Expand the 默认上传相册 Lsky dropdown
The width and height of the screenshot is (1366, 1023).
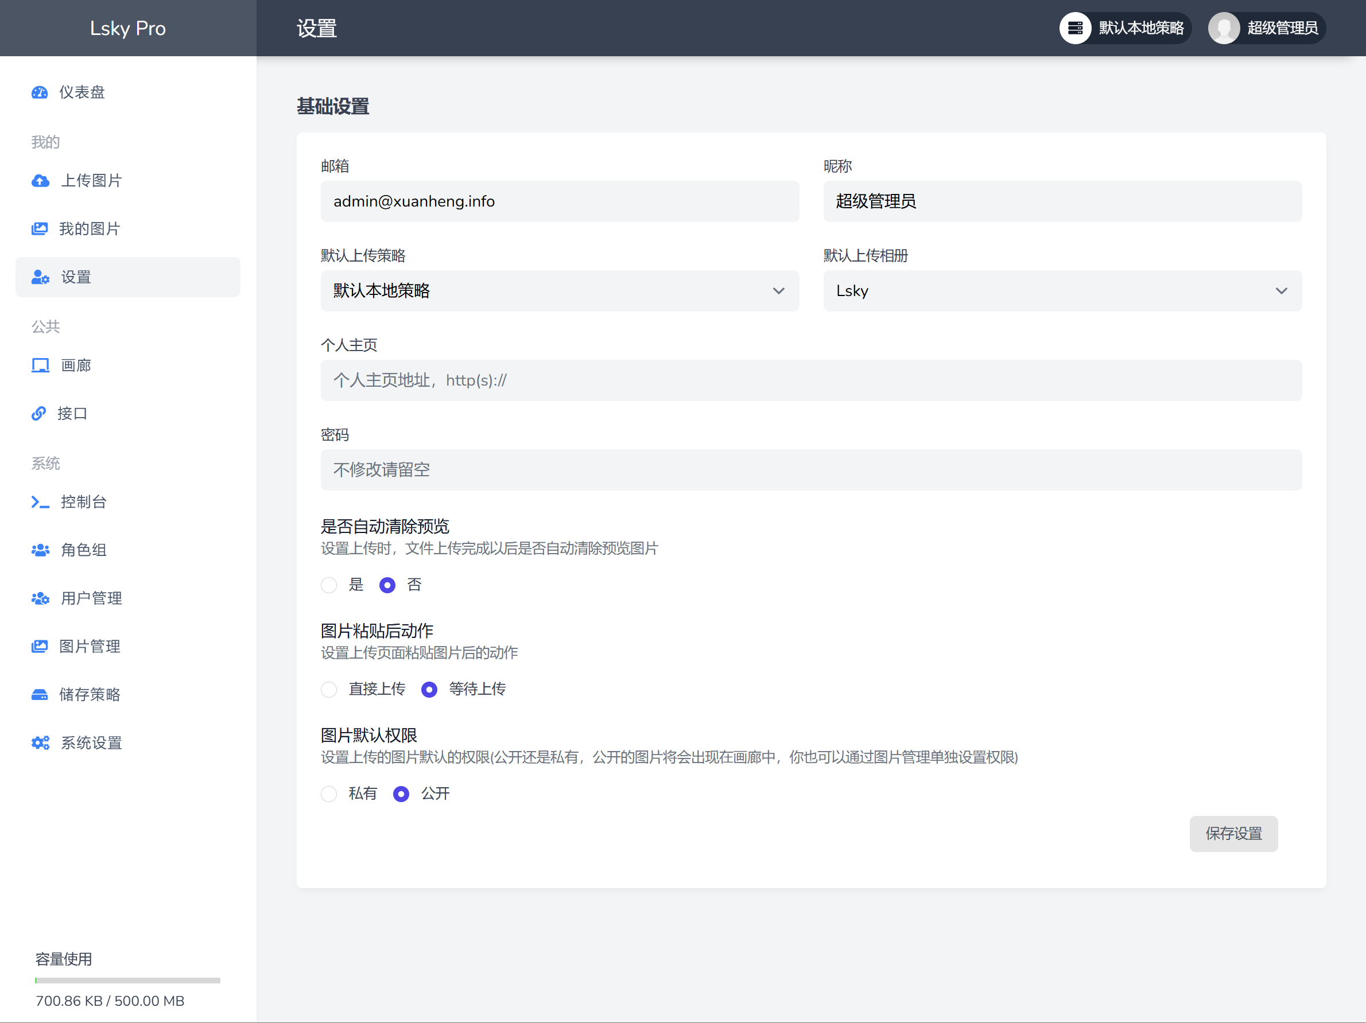pyautogui.click(x=1062, y=291)
